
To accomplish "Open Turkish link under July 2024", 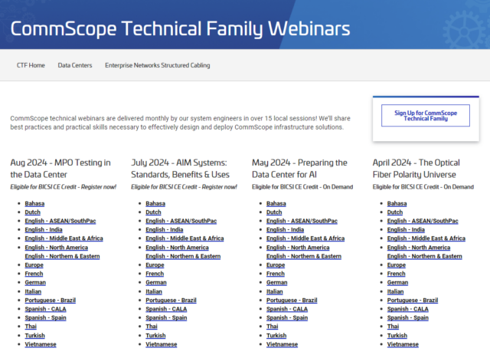I will point(155,336).
